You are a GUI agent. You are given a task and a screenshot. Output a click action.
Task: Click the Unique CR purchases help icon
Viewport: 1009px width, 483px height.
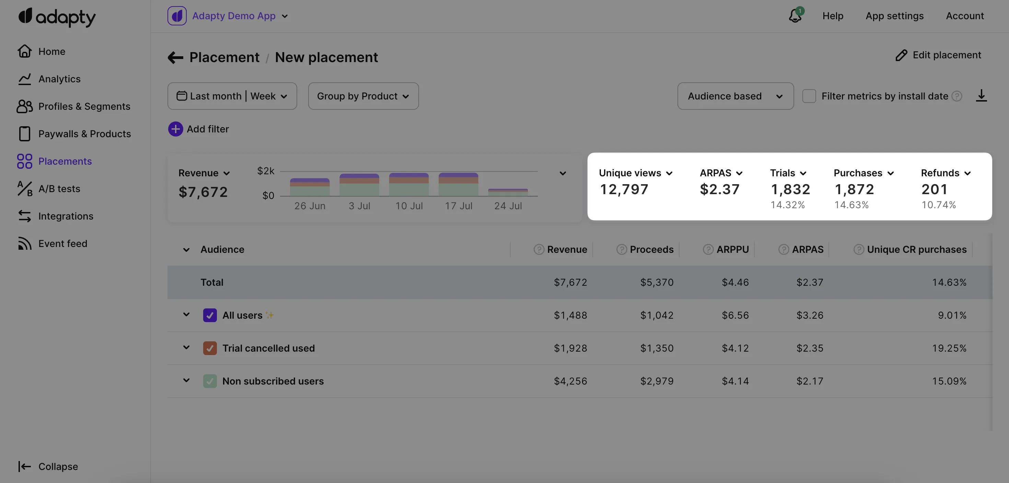[859, 249]
